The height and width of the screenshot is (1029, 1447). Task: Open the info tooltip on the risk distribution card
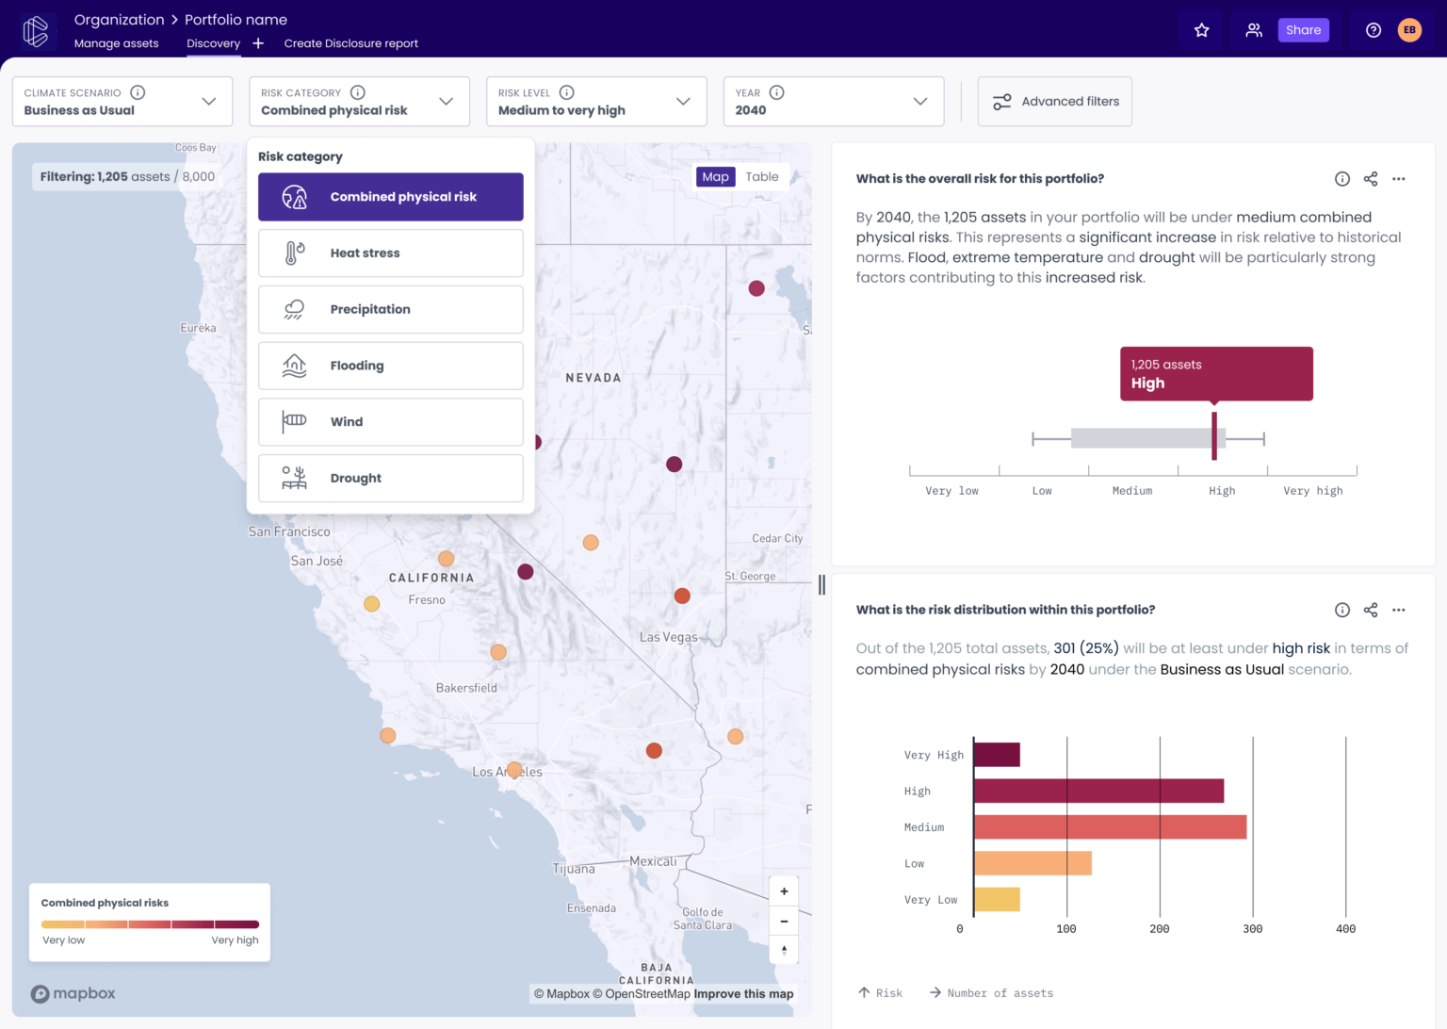pos(1341,610)
